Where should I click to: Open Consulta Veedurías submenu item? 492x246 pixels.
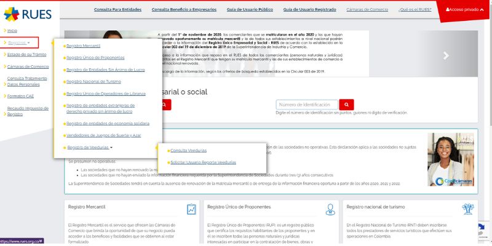point(188,150)
